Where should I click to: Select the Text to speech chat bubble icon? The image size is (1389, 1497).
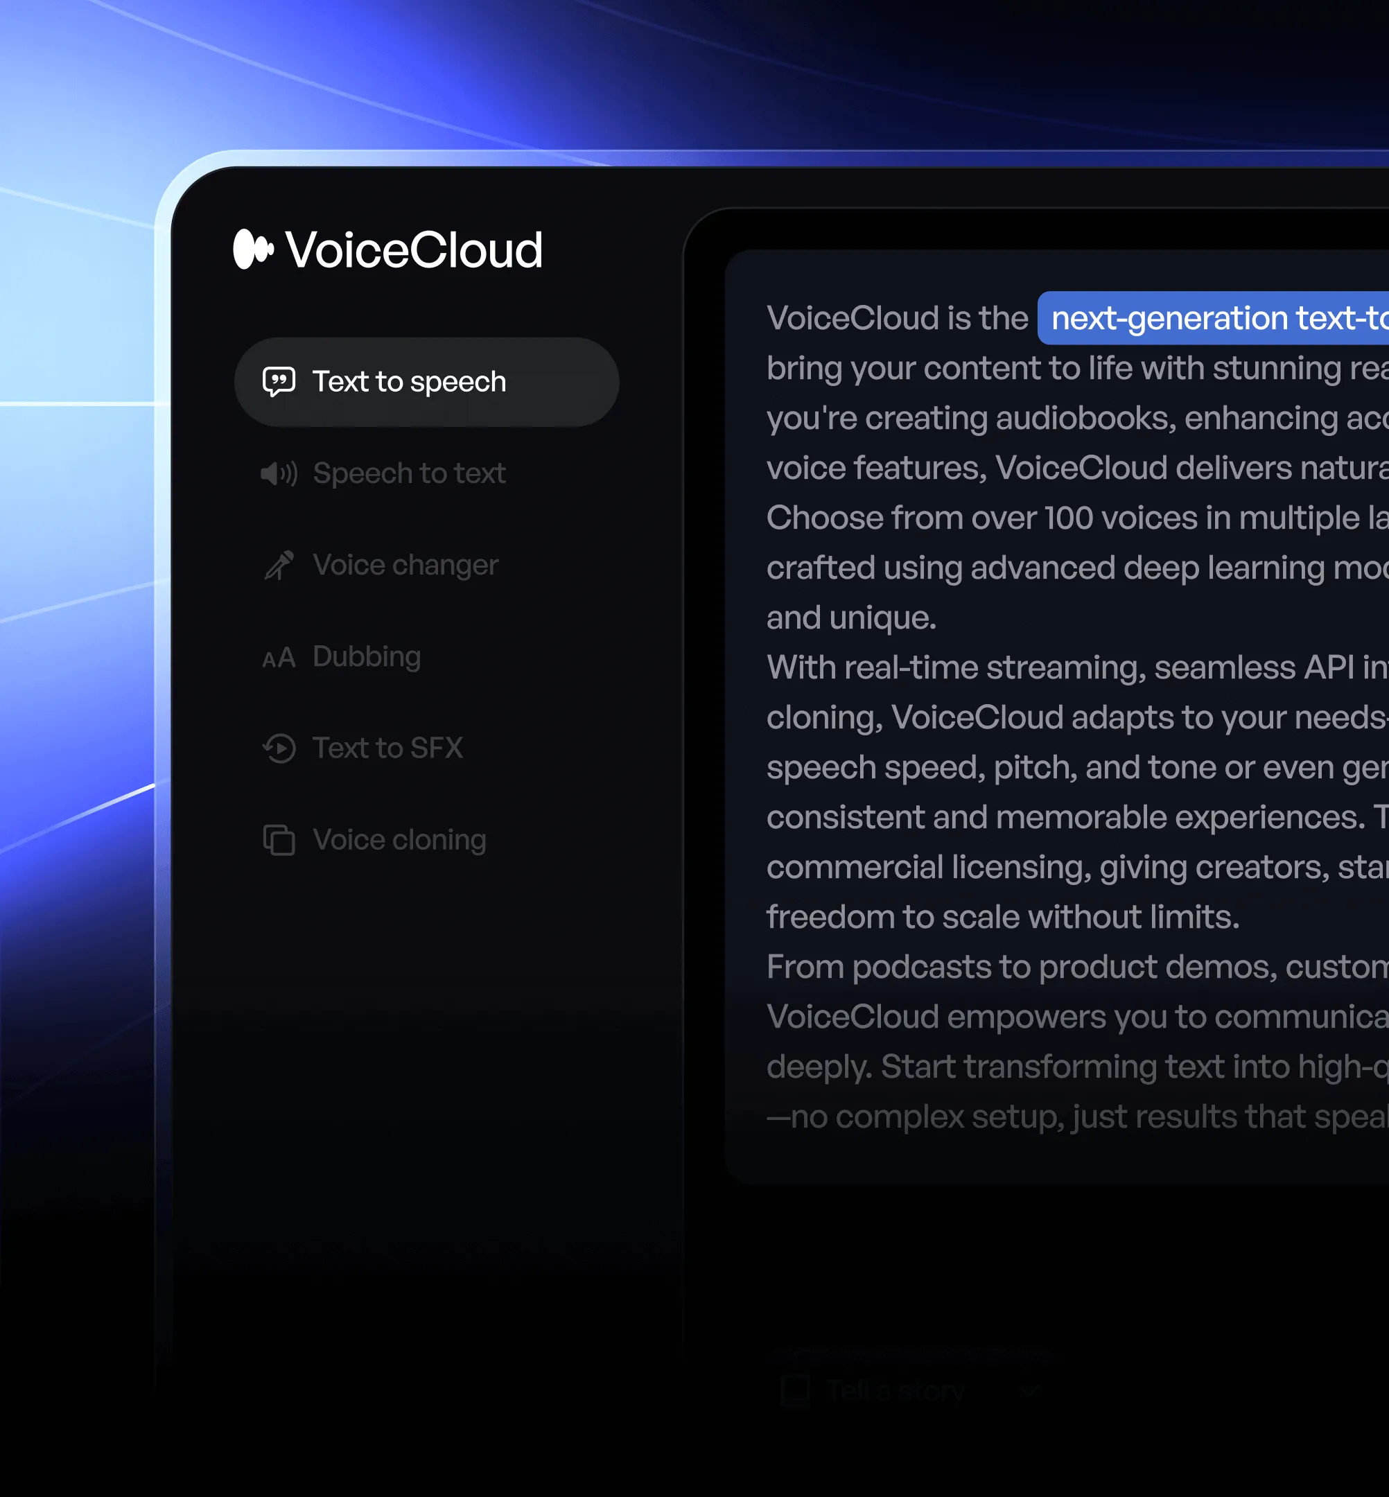pos(279,381)
